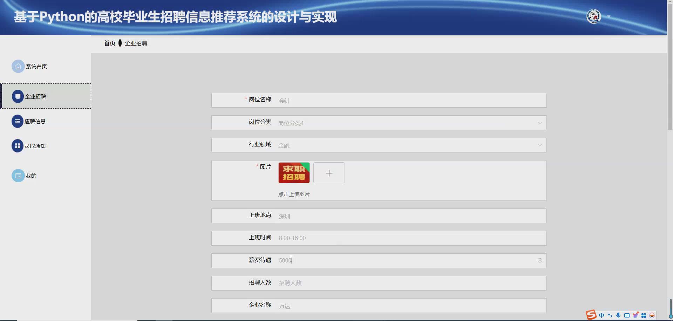Viewport: 673px width, 321px height.
Task: Click the Sogou input method logo
Action: pyautogui.click(x=591, y=315)
